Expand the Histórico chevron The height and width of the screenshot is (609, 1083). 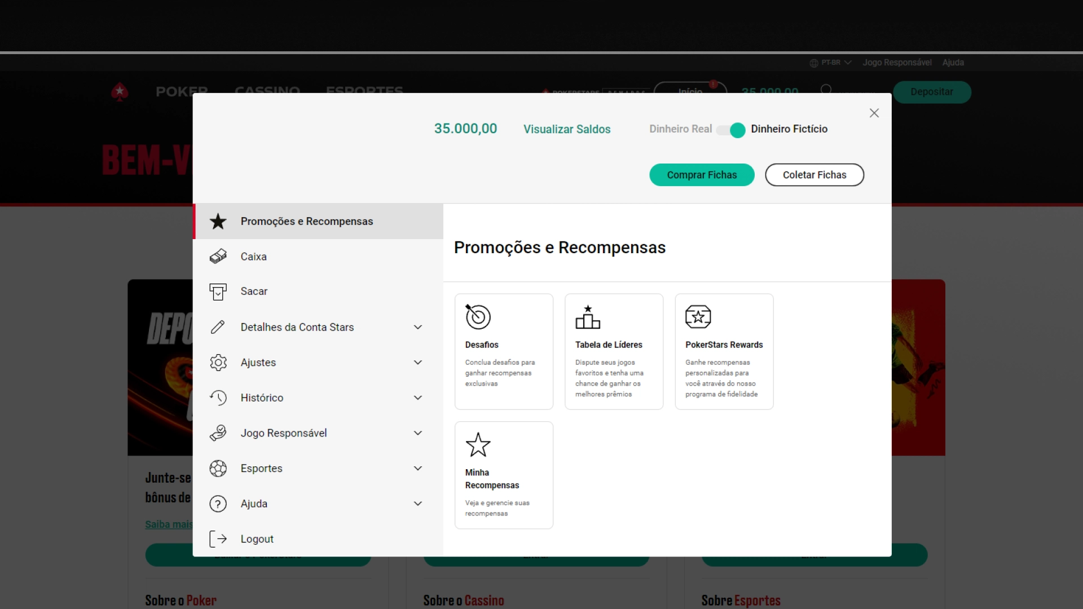click(418, 398)
